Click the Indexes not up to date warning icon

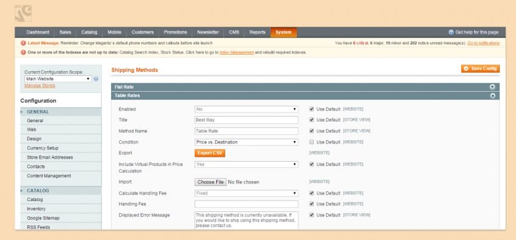pos(23,52)
